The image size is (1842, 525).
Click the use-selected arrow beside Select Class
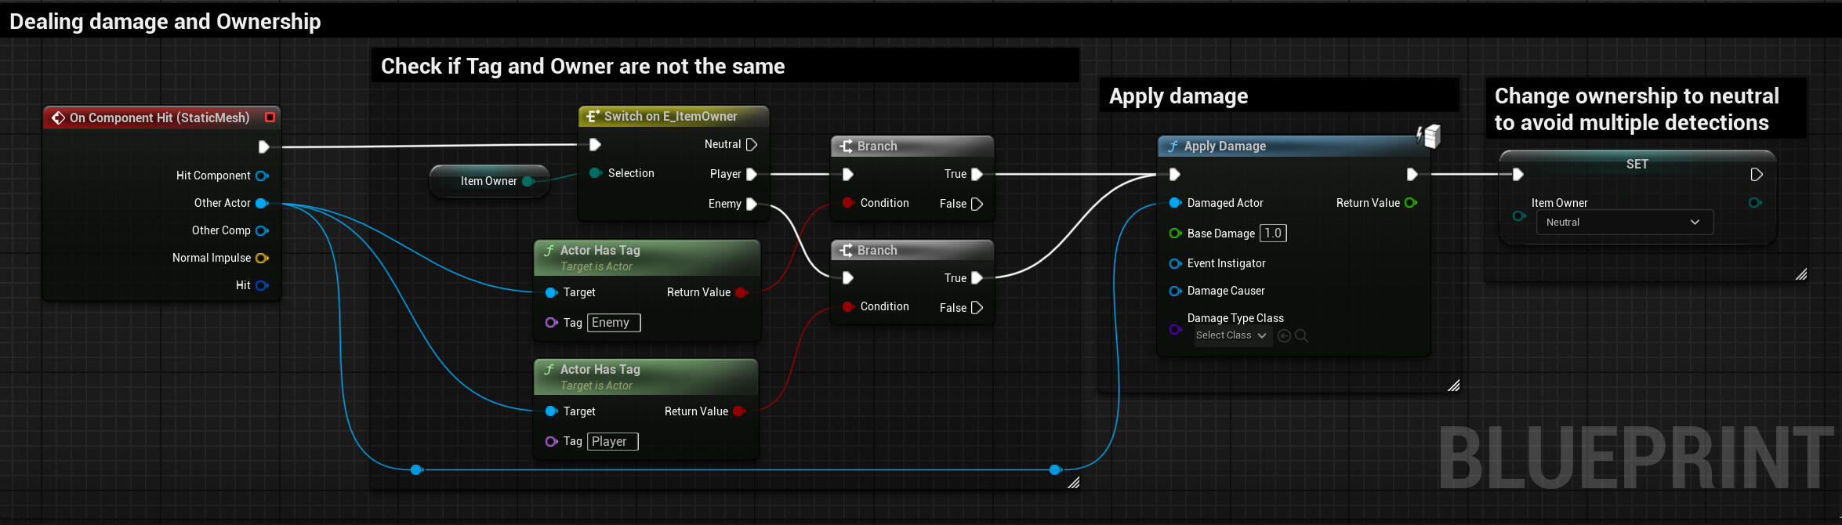pos(1284,336)
